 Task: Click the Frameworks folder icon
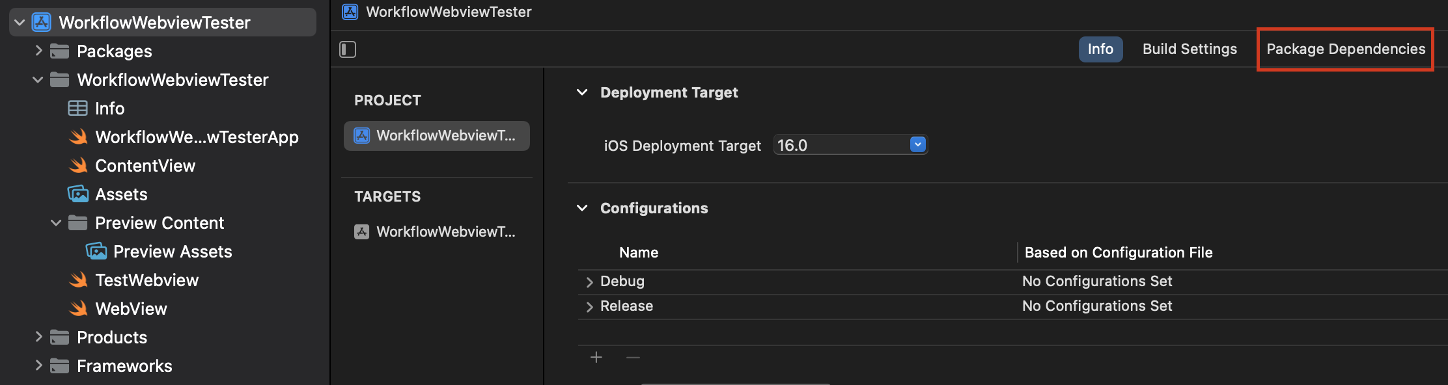59,365
